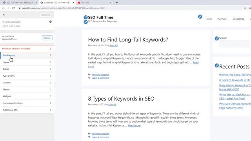Reload the page with the refresh icon
Viewport: 251px width, 141px height.
pyautogui.click(x=13, y=8)
